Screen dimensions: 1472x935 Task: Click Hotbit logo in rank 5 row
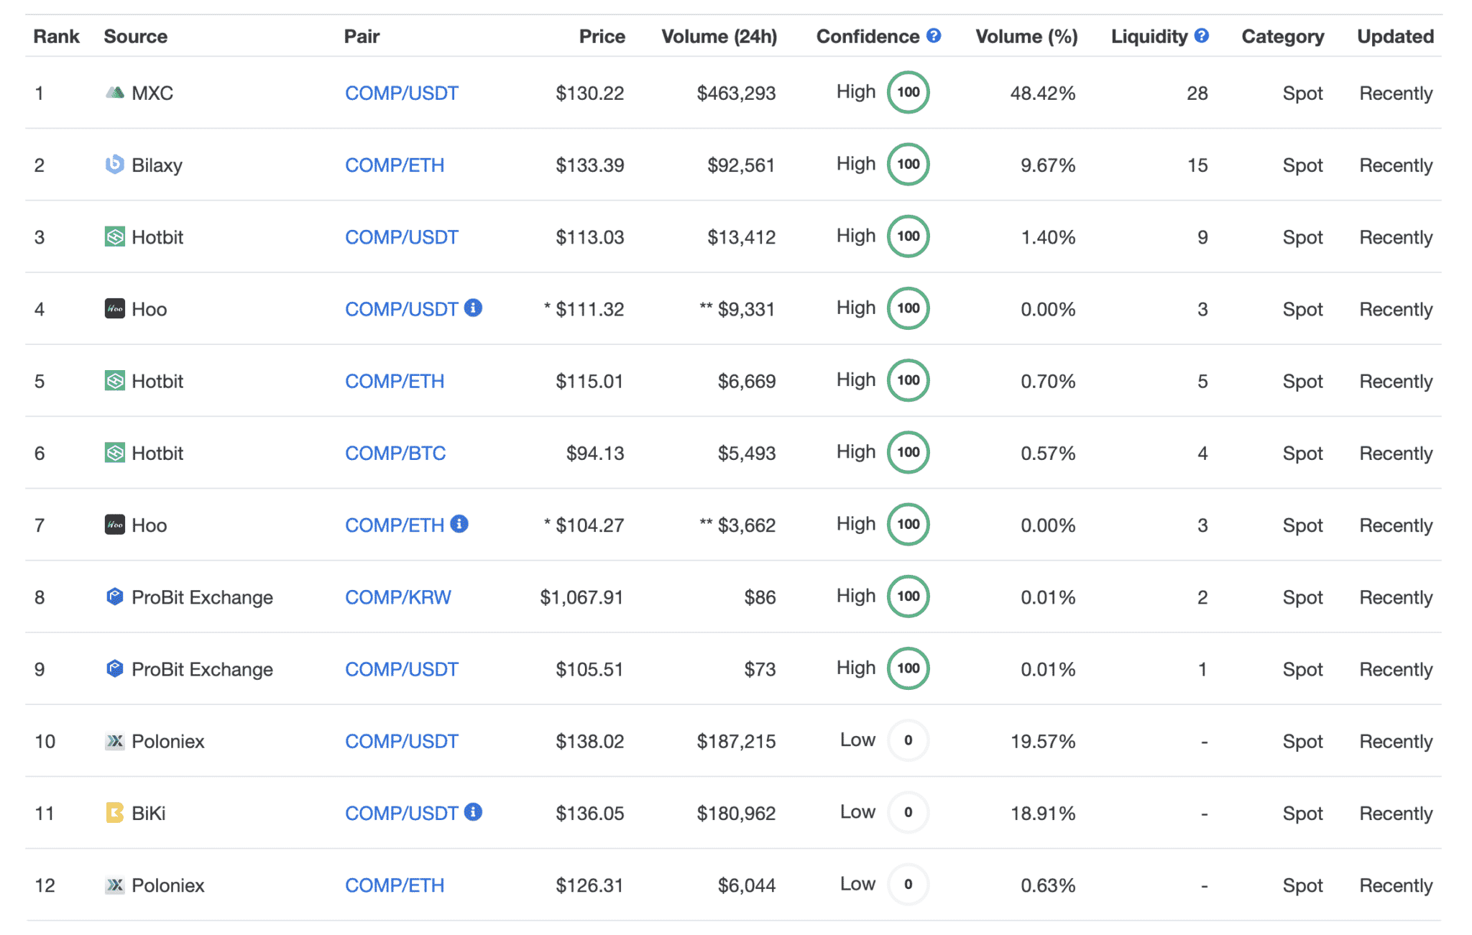point(115,381)
